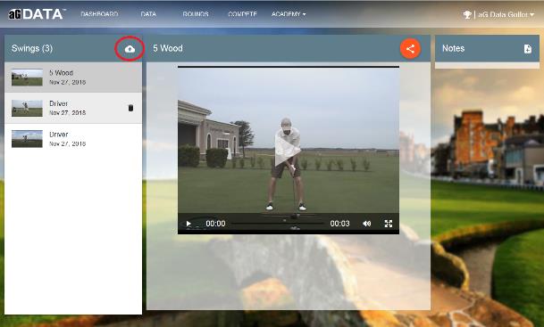This screenshot has width=544, height=327.
Task: Click the aG DATA logo
Action: [x=36, y=14]
